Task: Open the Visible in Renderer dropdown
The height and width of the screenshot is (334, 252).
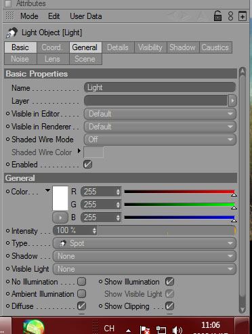Action: tap(160, 127)
